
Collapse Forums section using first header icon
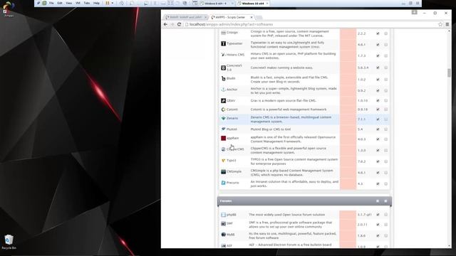378,201
